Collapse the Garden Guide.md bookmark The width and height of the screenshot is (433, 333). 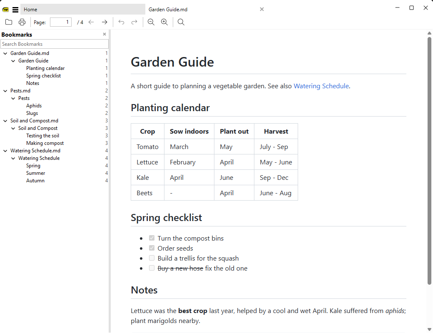[x=5, y=53]
